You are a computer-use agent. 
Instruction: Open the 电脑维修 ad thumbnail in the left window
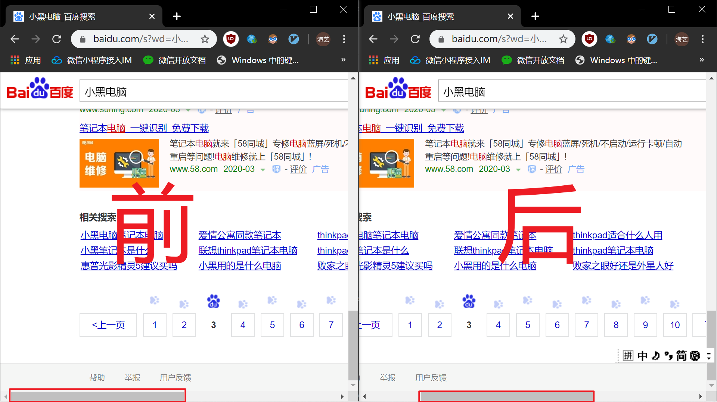[119, 163]
